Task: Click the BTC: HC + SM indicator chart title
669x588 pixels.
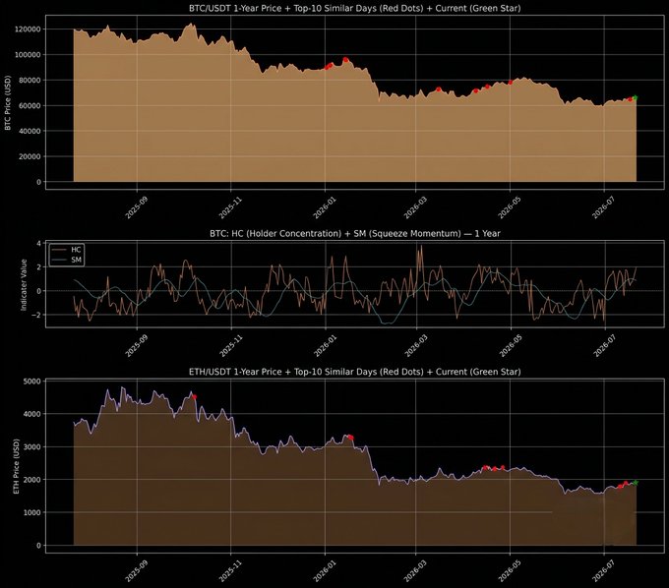Action: [354, 233]
